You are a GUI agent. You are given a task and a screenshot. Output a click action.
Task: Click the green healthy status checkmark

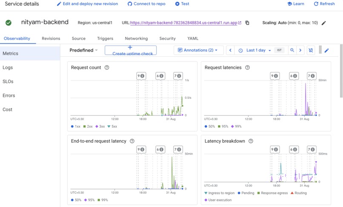[9, 23]
